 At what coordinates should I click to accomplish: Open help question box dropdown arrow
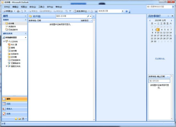[173, 7]
